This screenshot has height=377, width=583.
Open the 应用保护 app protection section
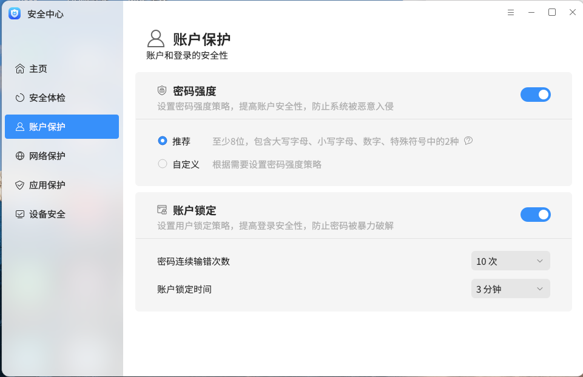tap(49, 185)
